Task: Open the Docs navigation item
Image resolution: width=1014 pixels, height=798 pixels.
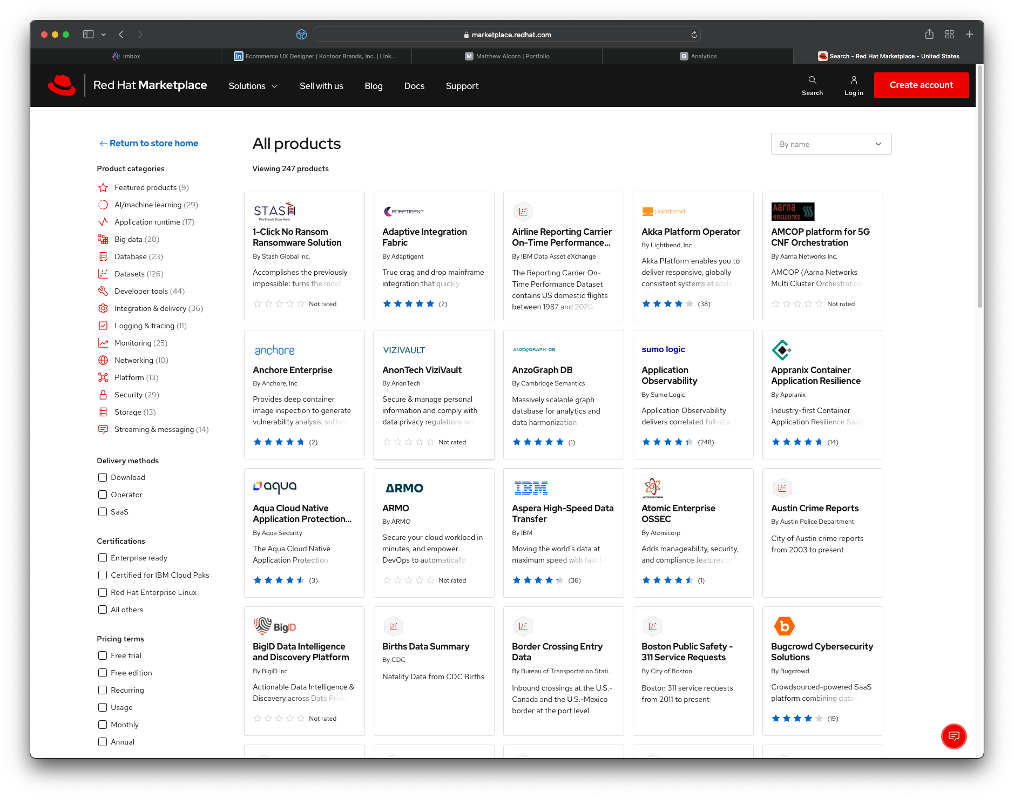Action: 414,86
